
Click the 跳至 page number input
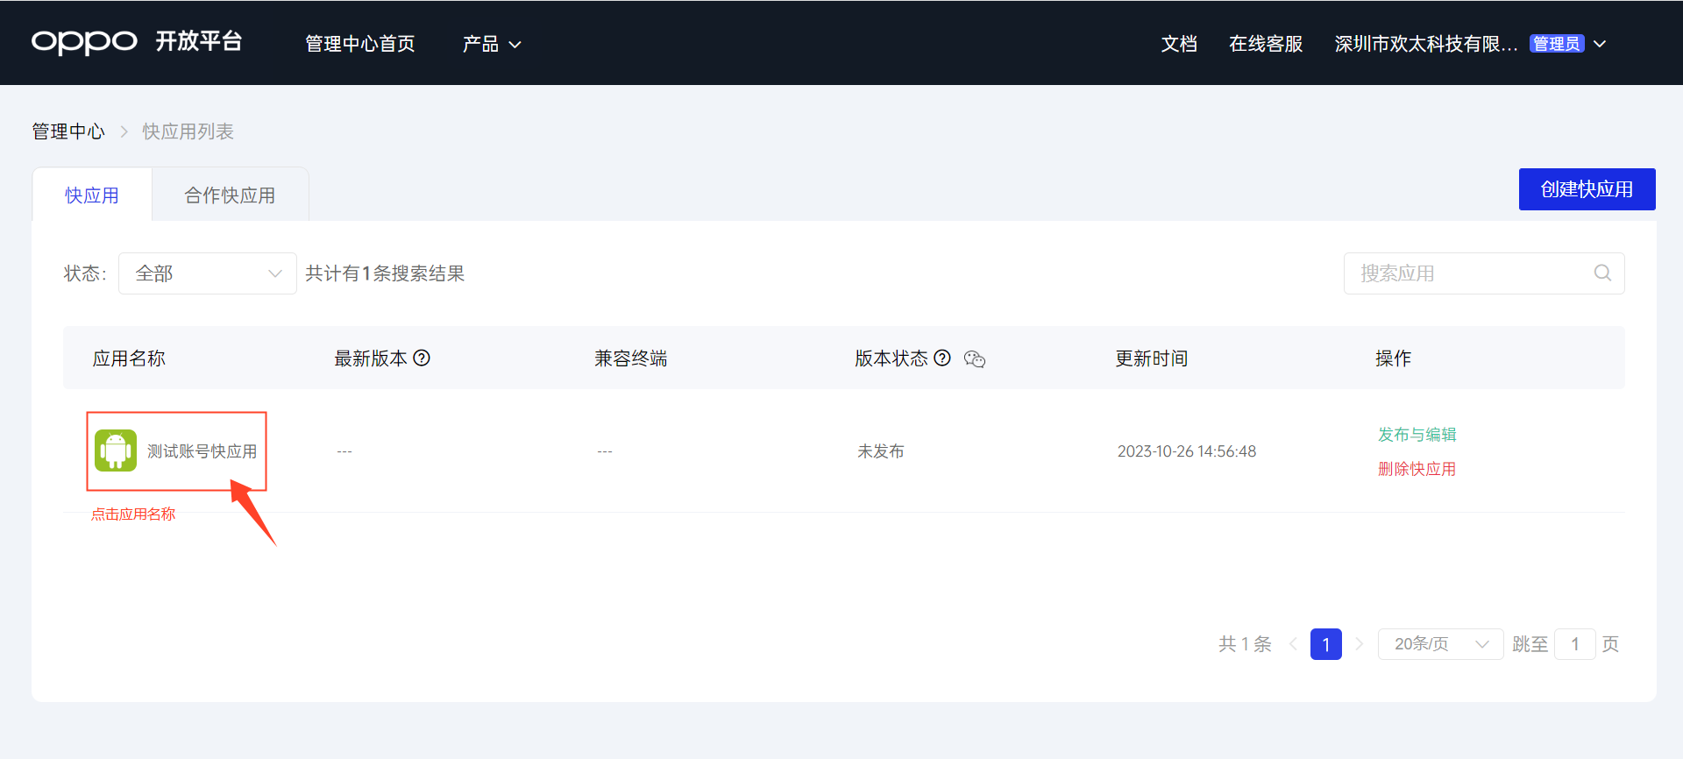click(1574, 644)
